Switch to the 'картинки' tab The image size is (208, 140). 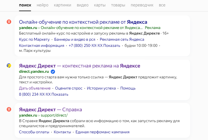(x=62, y=5)
